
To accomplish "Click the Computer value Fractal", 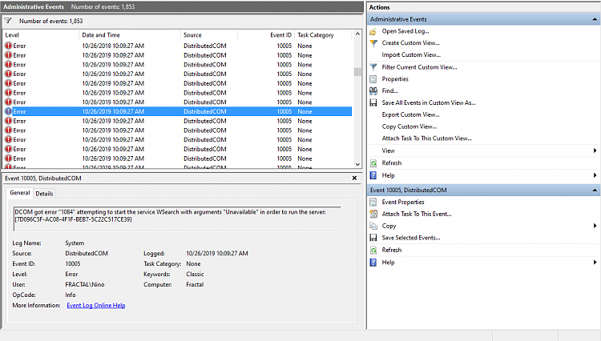I will pos(195,285).
